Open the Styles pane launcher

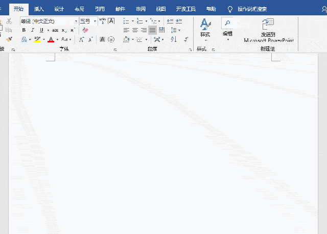213,50
